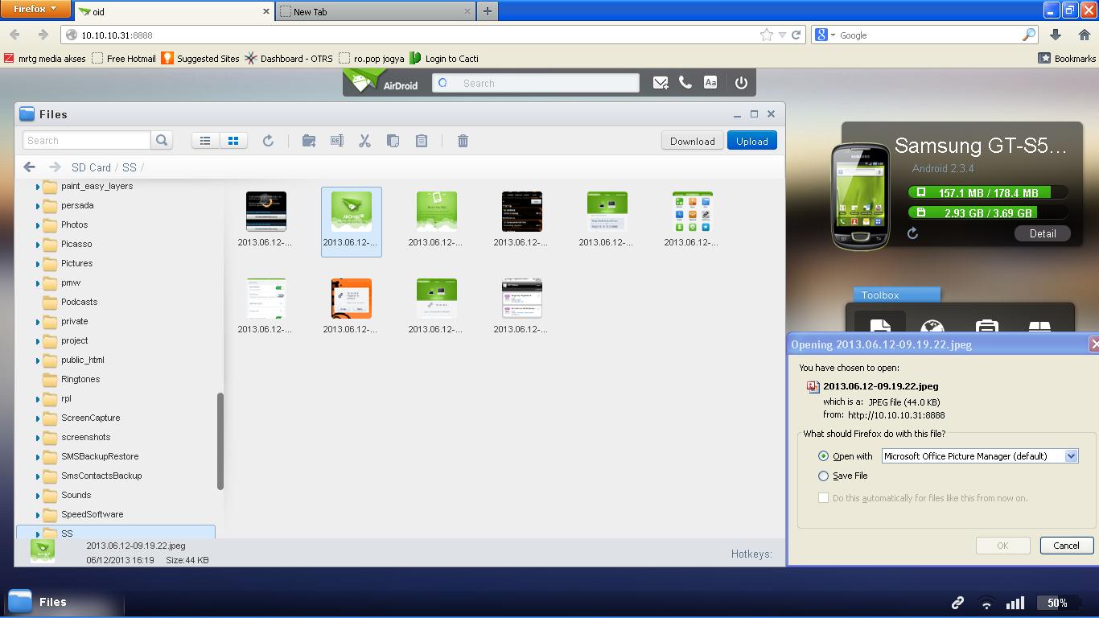This screenshot has width=1099, height=618.
Task: Open 'Dashboard - OTRS' bookmark
Action: tap(289, 58)
